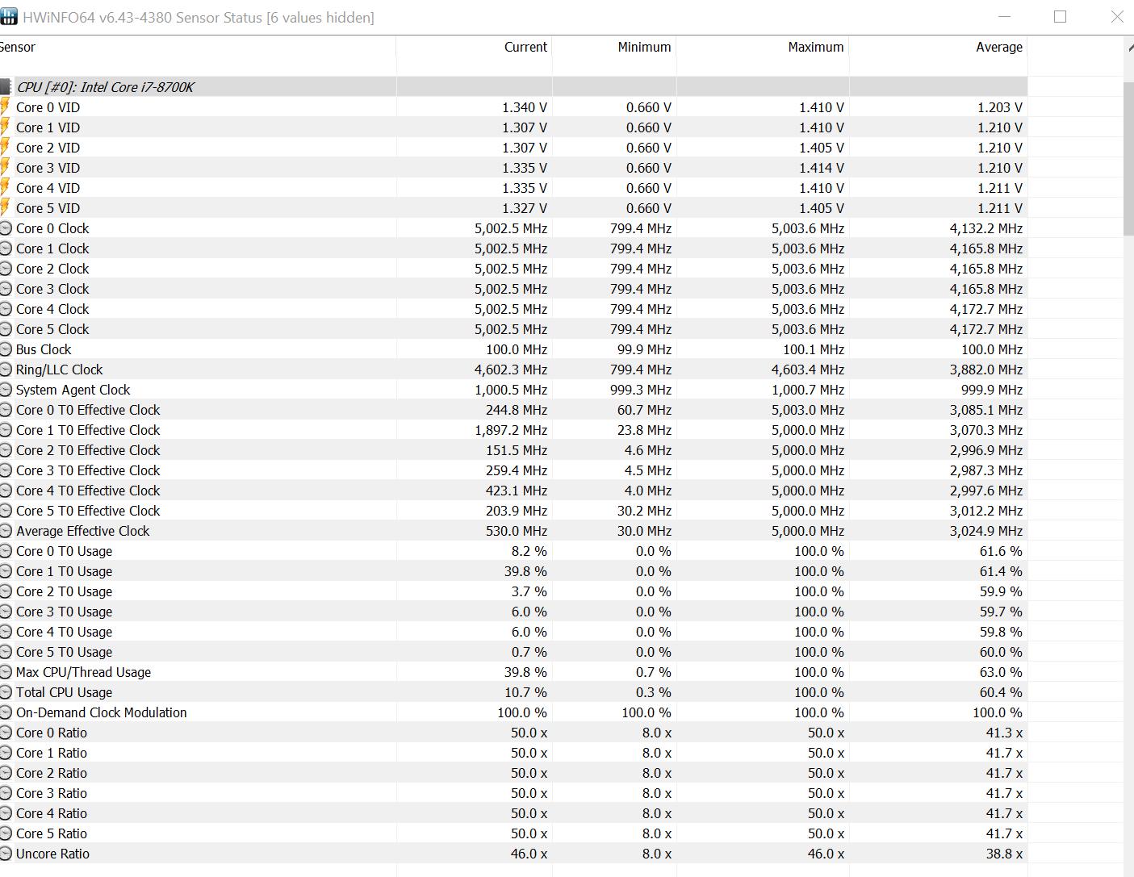The width and height of the screenshot is (1134, 877).
Task: Click the vertical scrollbar thumb
Action: pyautogui.click(x=1128, y=158)
